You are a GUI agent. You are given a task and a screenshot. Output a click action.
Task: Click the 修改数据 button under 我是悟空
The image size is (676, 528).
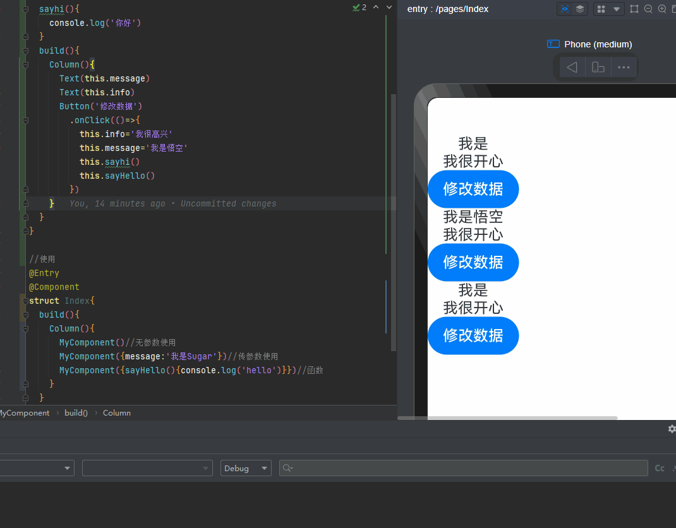pyautogui.click(x=473, y=262)
